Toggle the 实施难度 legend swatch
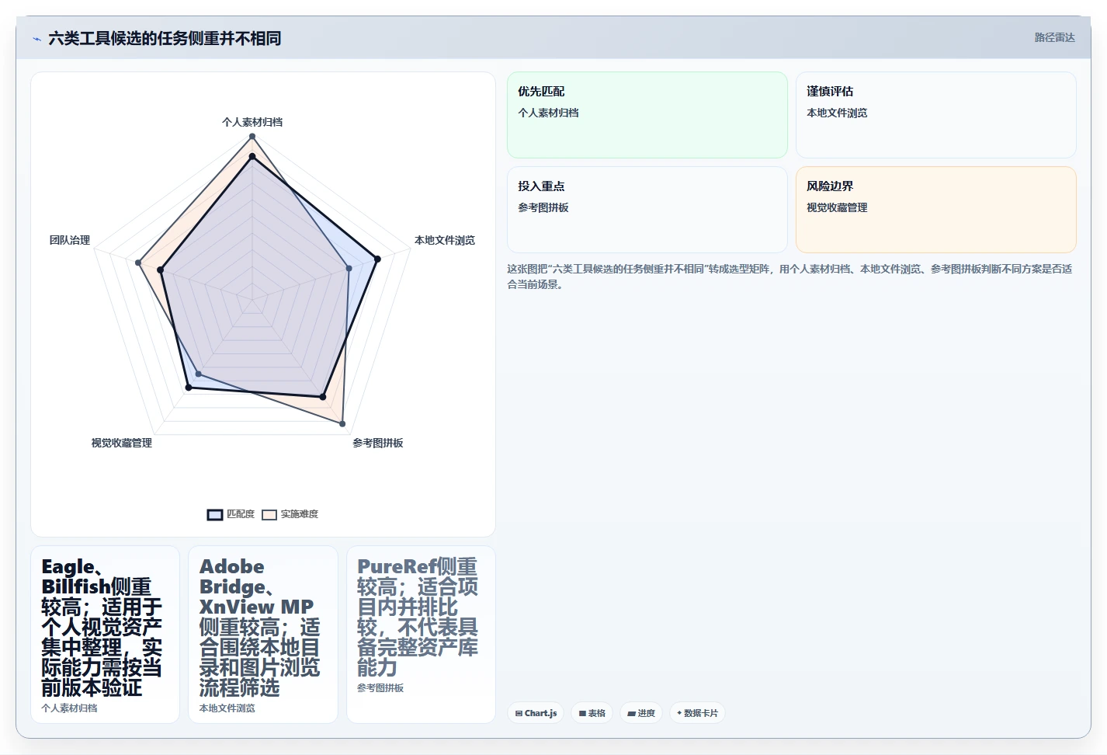This screenshot has height=755, width=1107. coord(269,514)
